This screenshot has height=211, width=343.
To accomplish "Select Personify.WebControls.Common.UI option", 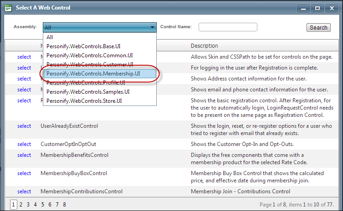I will (x=100, y=55).
